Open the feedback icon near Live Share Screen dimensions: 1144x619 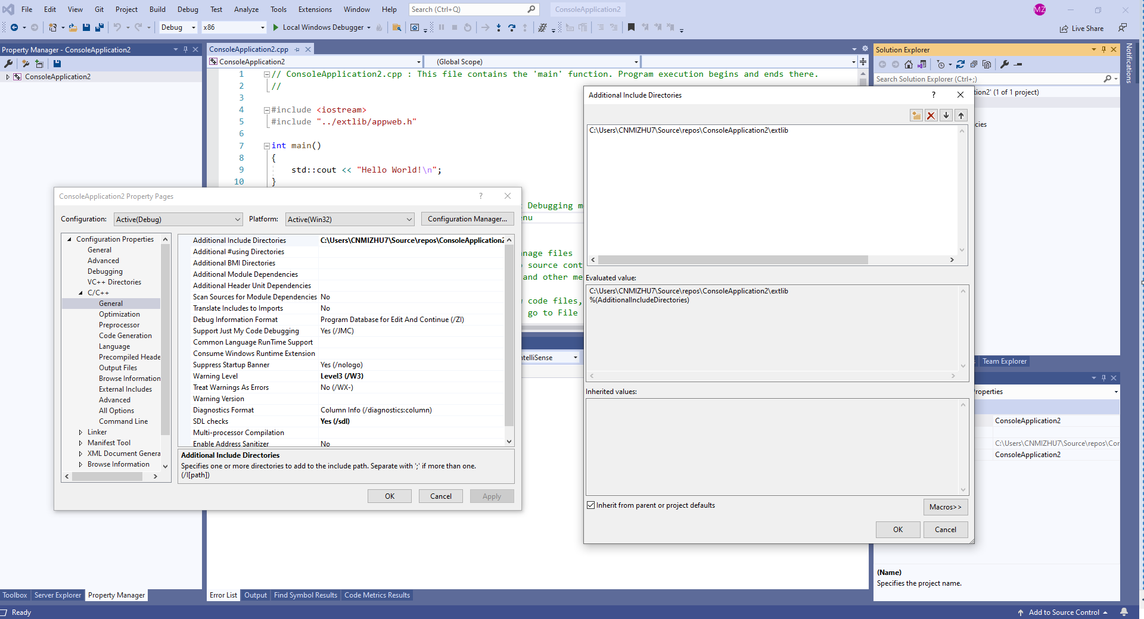pos(1123,28)
